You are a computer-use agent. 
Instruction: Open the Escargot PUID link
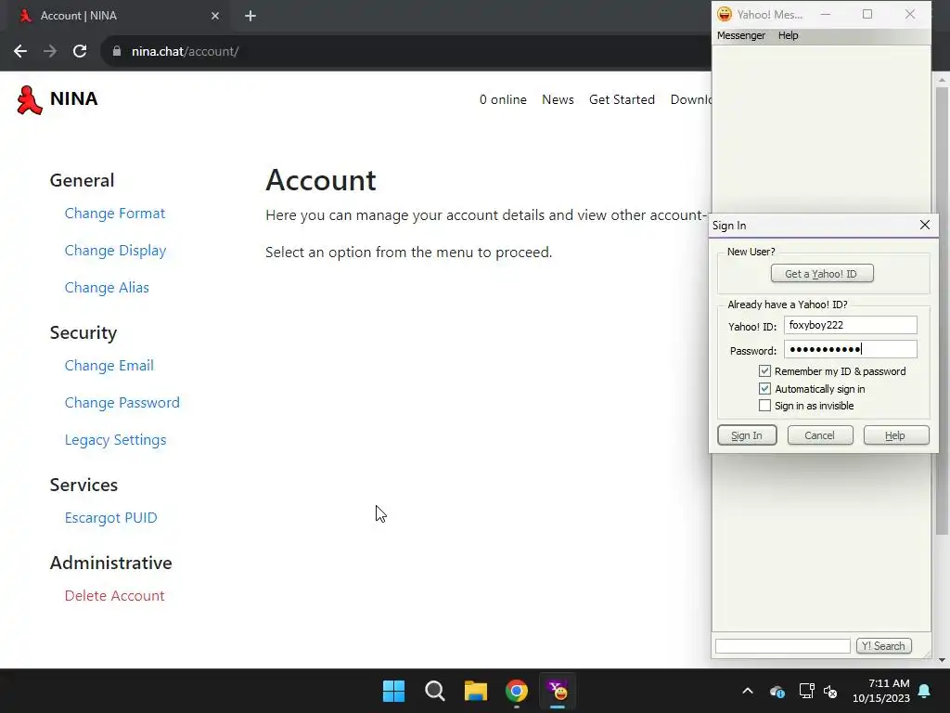(x=111, y=518)
